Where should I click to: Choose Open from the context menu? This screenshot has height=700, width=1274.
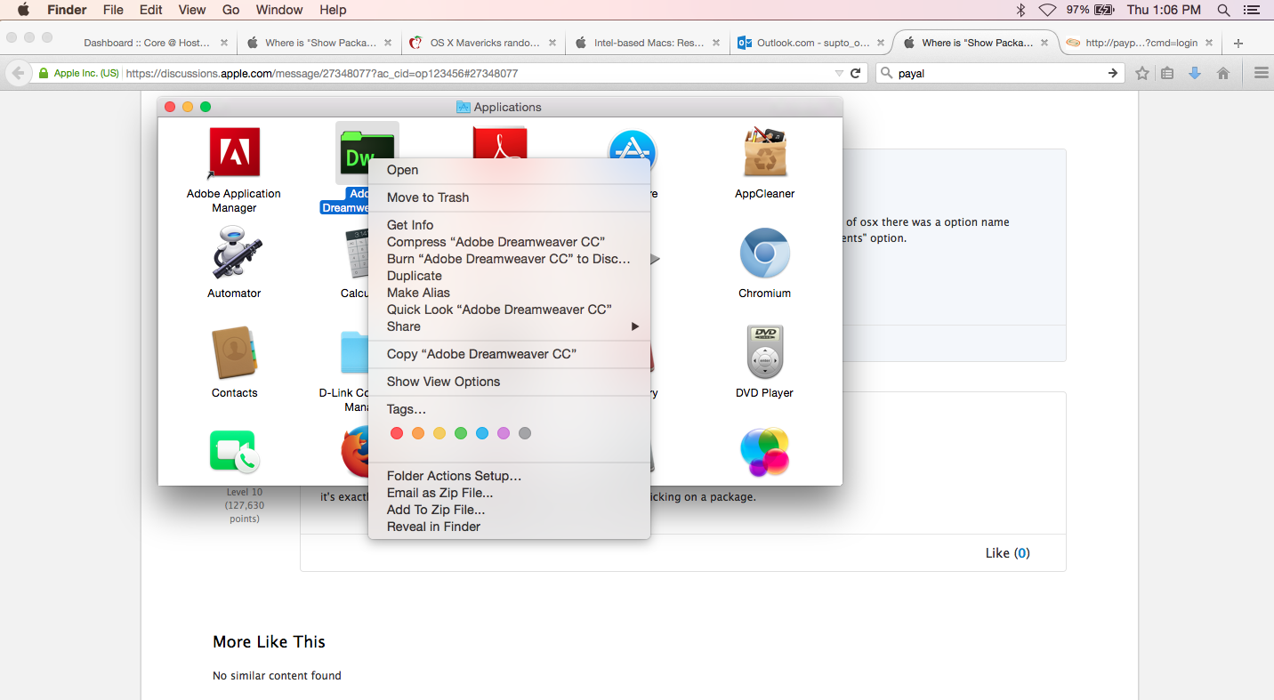pos(509,170)
